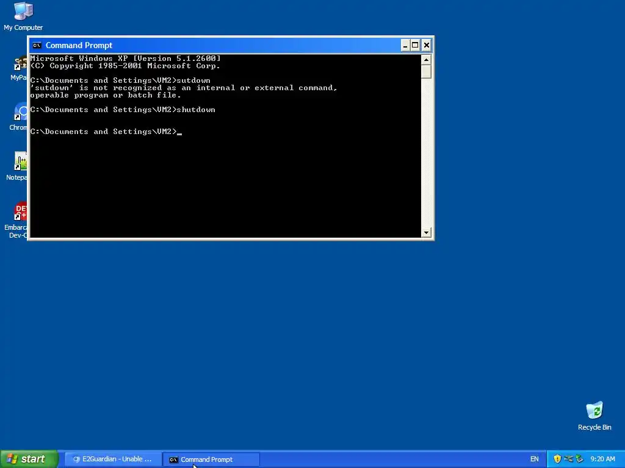Close the Command Prompt window

tap(426, 45)
